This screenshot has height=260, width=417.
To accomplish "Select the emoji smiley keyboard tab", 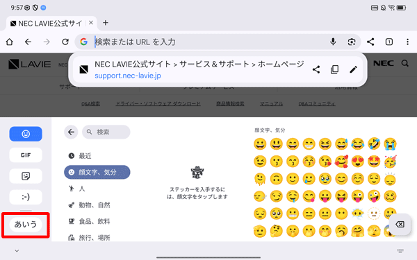I will coord(26,134).
